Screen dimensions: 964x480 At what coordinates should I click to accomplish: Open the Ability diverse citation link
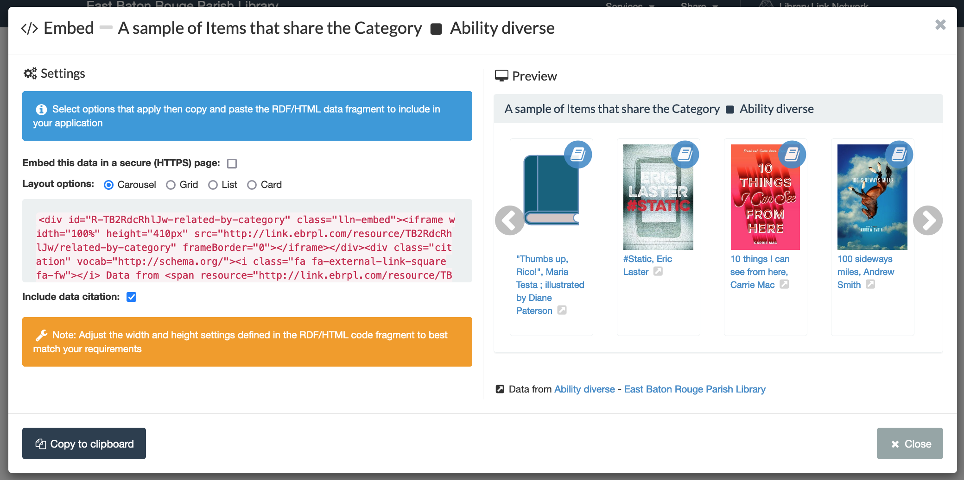point(584,389)
